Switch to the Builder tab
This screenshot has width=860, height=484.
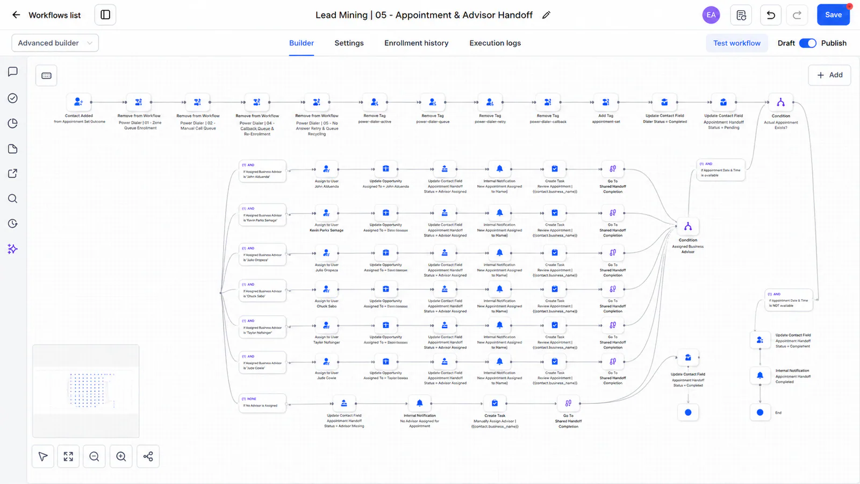click(x=302, y=43)
